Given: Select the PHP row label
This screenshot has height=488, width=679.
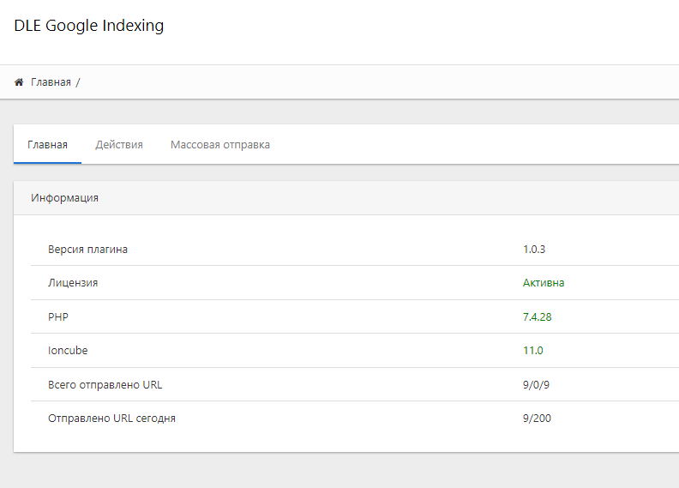Looking at the screenshot, I should pos(58,317).
